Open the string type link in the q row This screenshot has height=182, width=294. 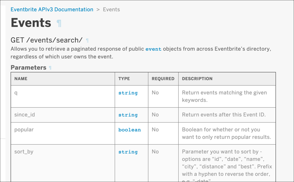128,93
